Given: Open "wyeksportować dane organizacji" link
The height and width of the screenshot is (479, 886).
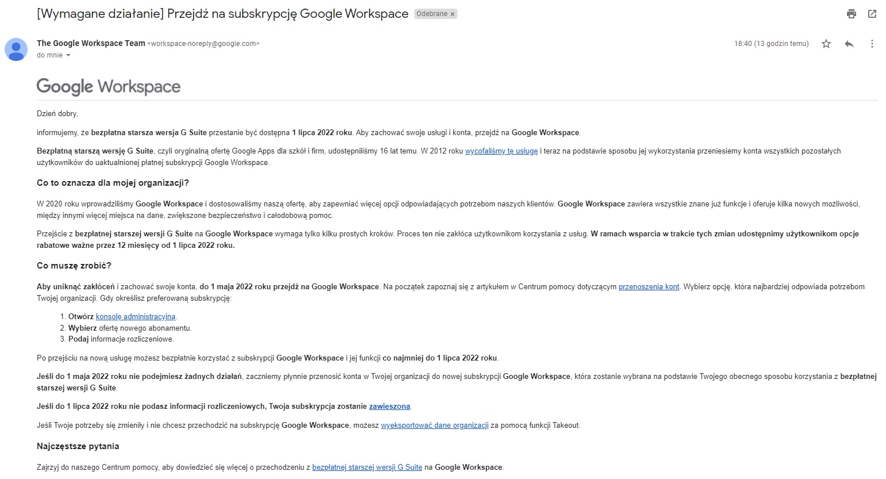Looking at the screenshot, I should tap(434, 425).
